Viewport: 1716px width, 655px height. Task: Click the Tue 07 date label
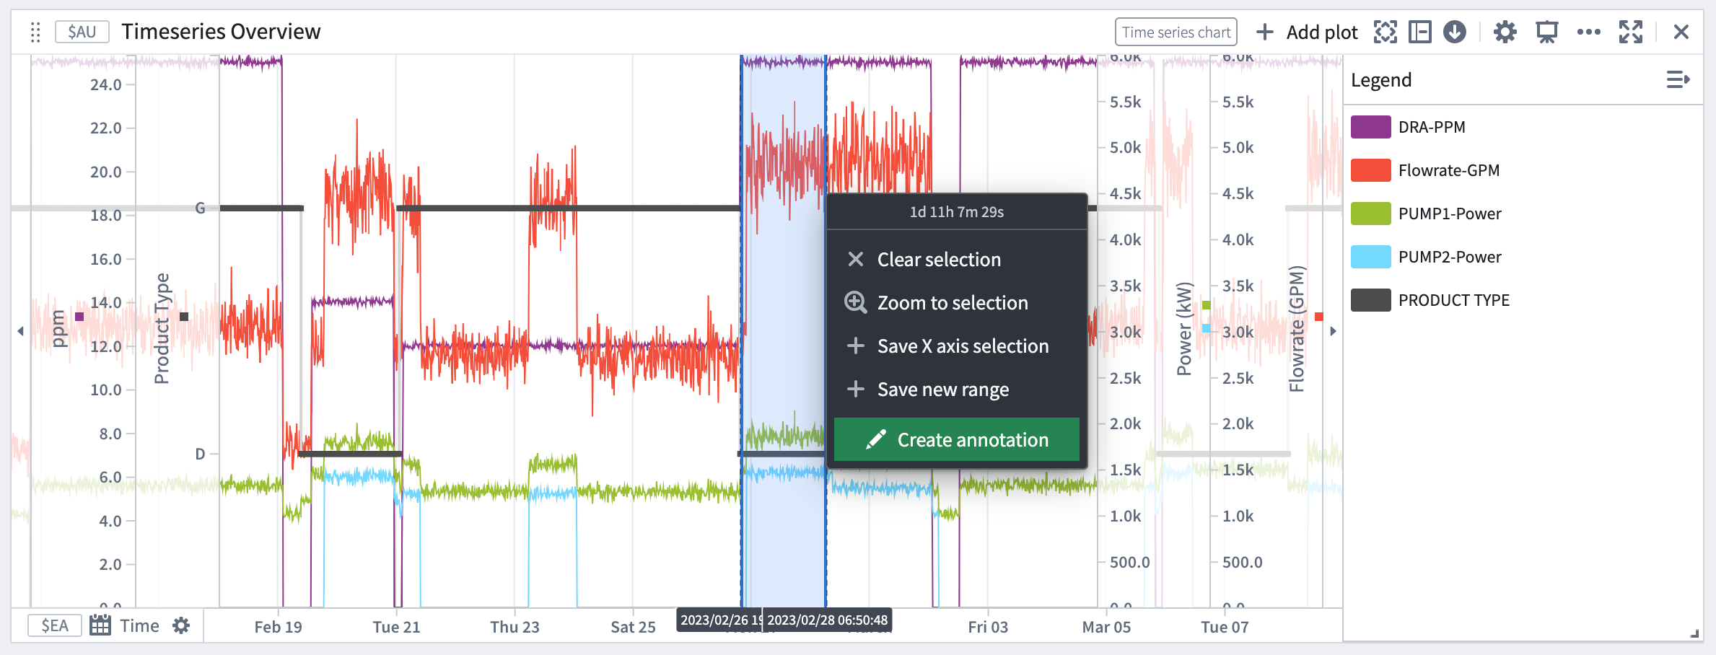coord(1225,627)
